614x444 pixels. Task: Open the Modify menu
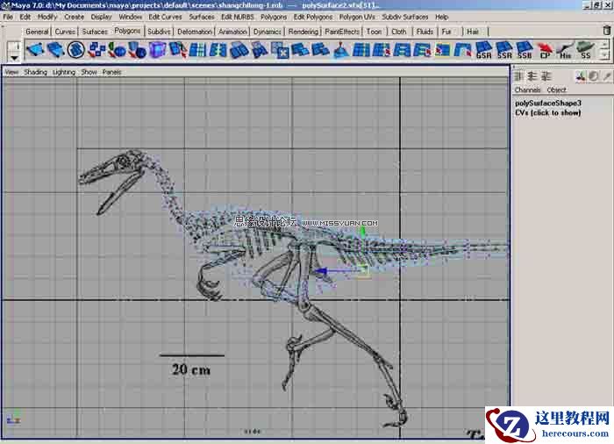47,17
